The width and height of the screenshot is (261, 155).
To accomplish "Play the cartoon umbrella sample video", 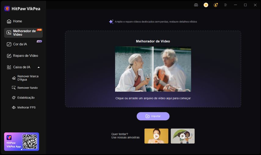I will point(183,136).
